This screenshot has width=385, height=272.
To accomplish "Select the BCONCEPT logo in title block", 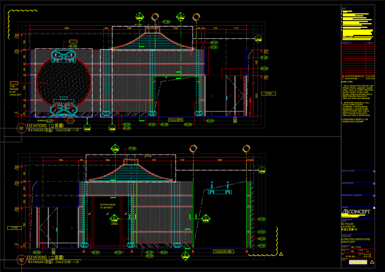I will coord(356,212).
